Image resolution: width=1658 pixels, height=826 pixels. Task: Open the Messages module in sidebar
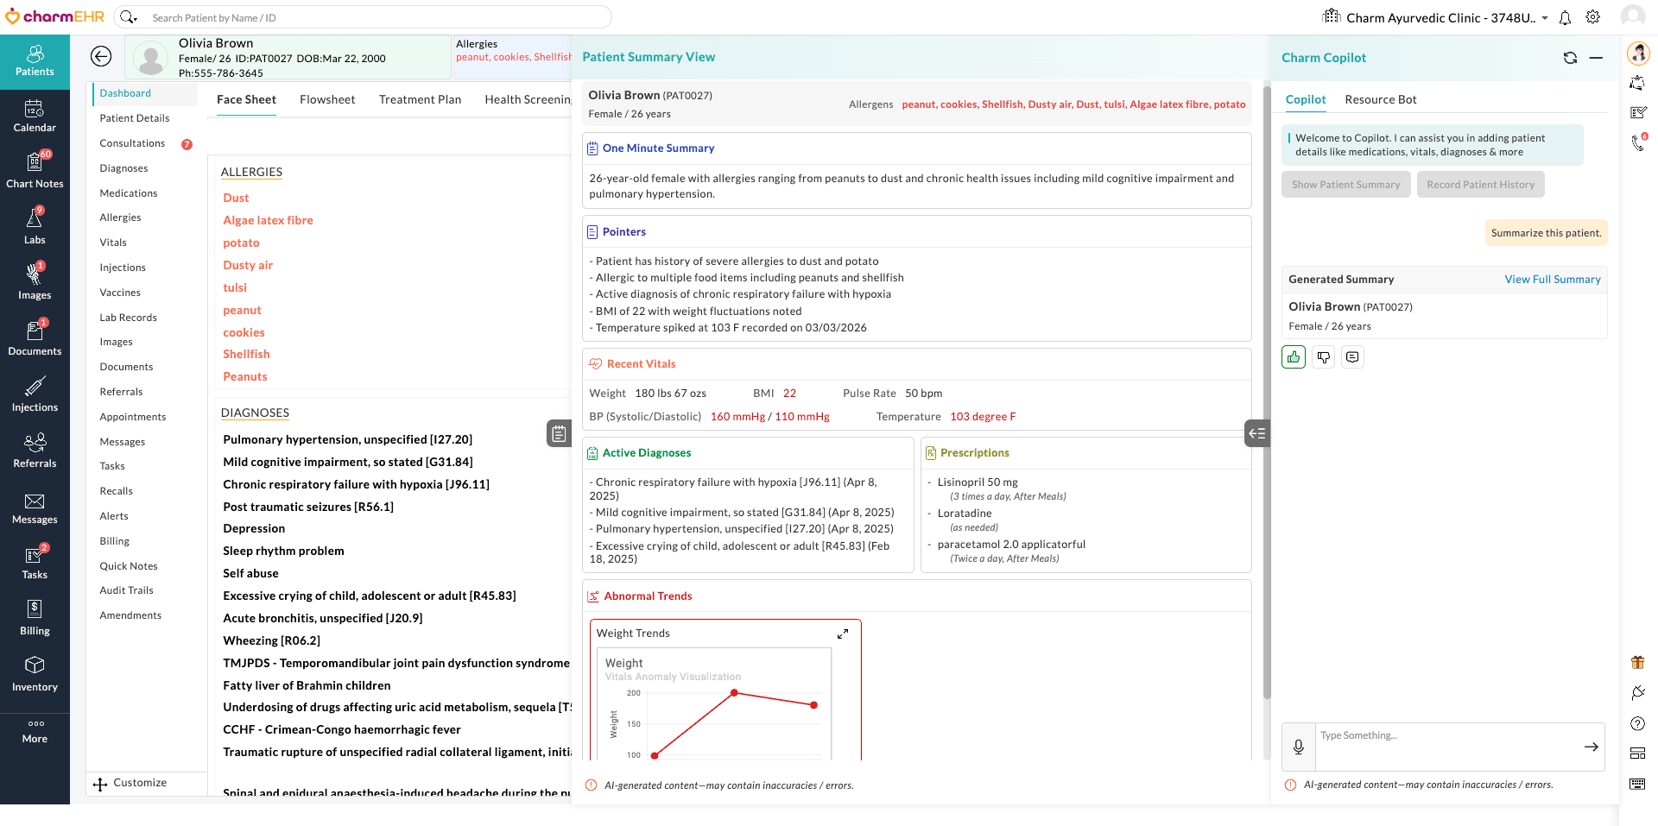click(35, 508)
